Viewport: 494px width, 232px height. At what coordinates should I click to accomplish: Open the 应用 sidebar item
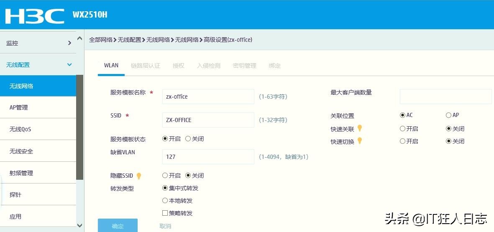[38, 217]
